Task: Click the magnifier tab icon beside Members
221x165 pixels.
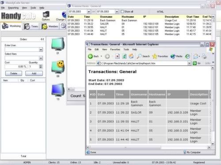Action: [x=63, y=26]
